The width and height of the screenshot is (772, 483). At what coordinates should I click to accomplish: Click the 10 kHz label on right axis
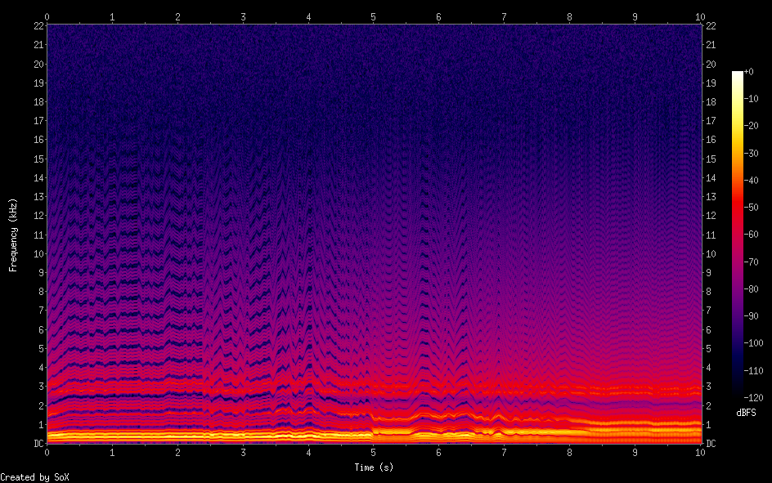pos(711,253)
